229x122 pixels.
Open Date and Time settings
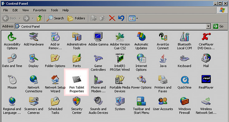click(x=12, y=61)
